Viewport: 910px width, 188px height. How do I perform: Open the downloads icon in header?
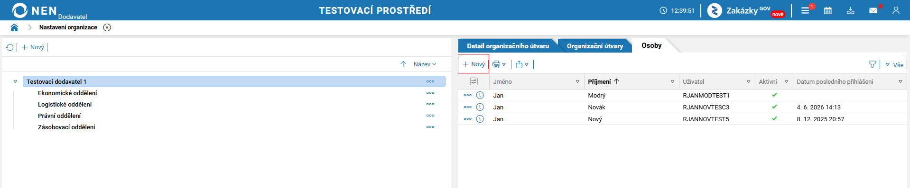point(850,10)
